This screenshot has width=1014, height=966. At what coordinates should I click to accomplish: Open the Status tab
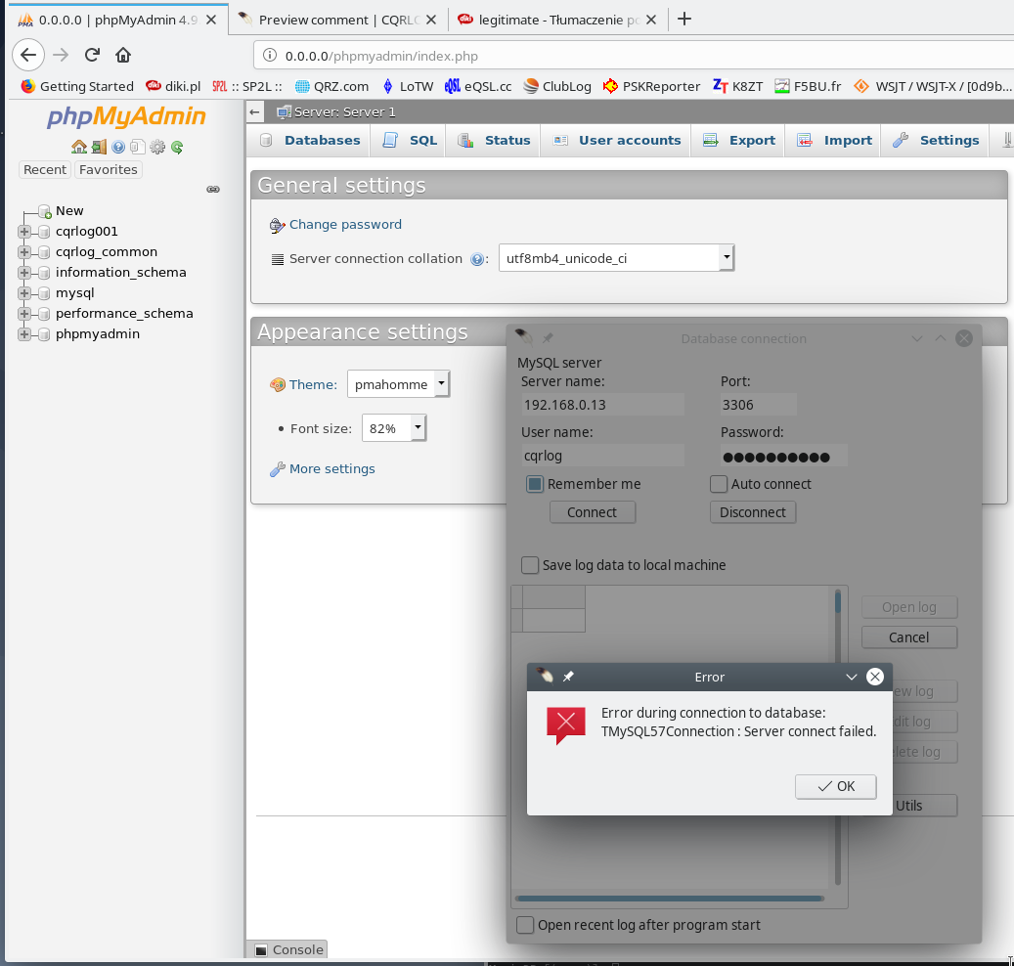pyautogui.click(x=494, y=141)
